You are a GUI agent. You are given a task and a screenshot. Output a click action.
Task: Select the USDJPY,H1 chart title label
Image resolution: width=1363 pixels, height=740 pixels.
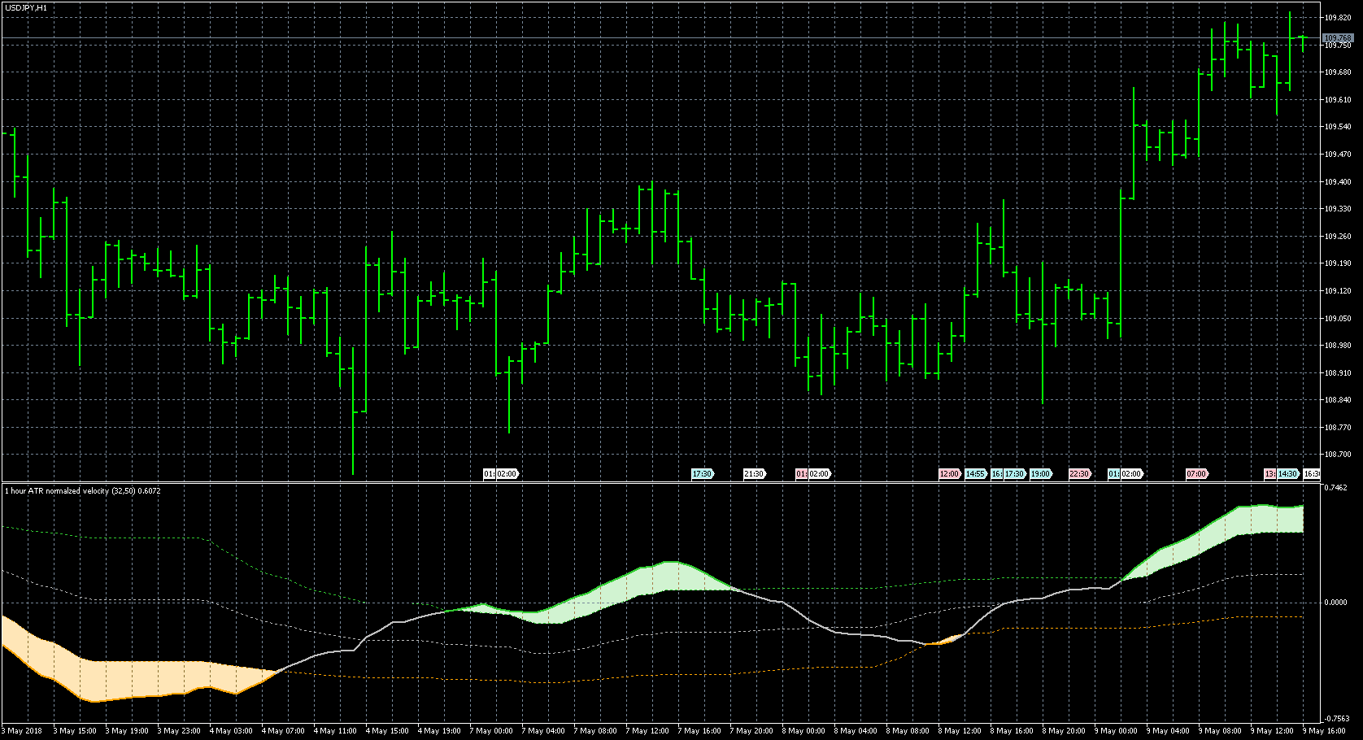pos(25,7)
